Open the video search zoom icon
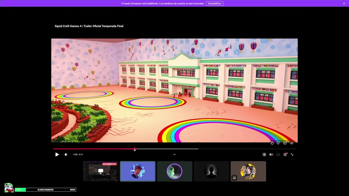The image size is (349, 196). point(264,154)
